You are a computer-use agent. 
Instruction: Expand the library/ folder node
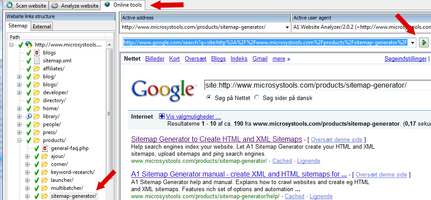19,116
